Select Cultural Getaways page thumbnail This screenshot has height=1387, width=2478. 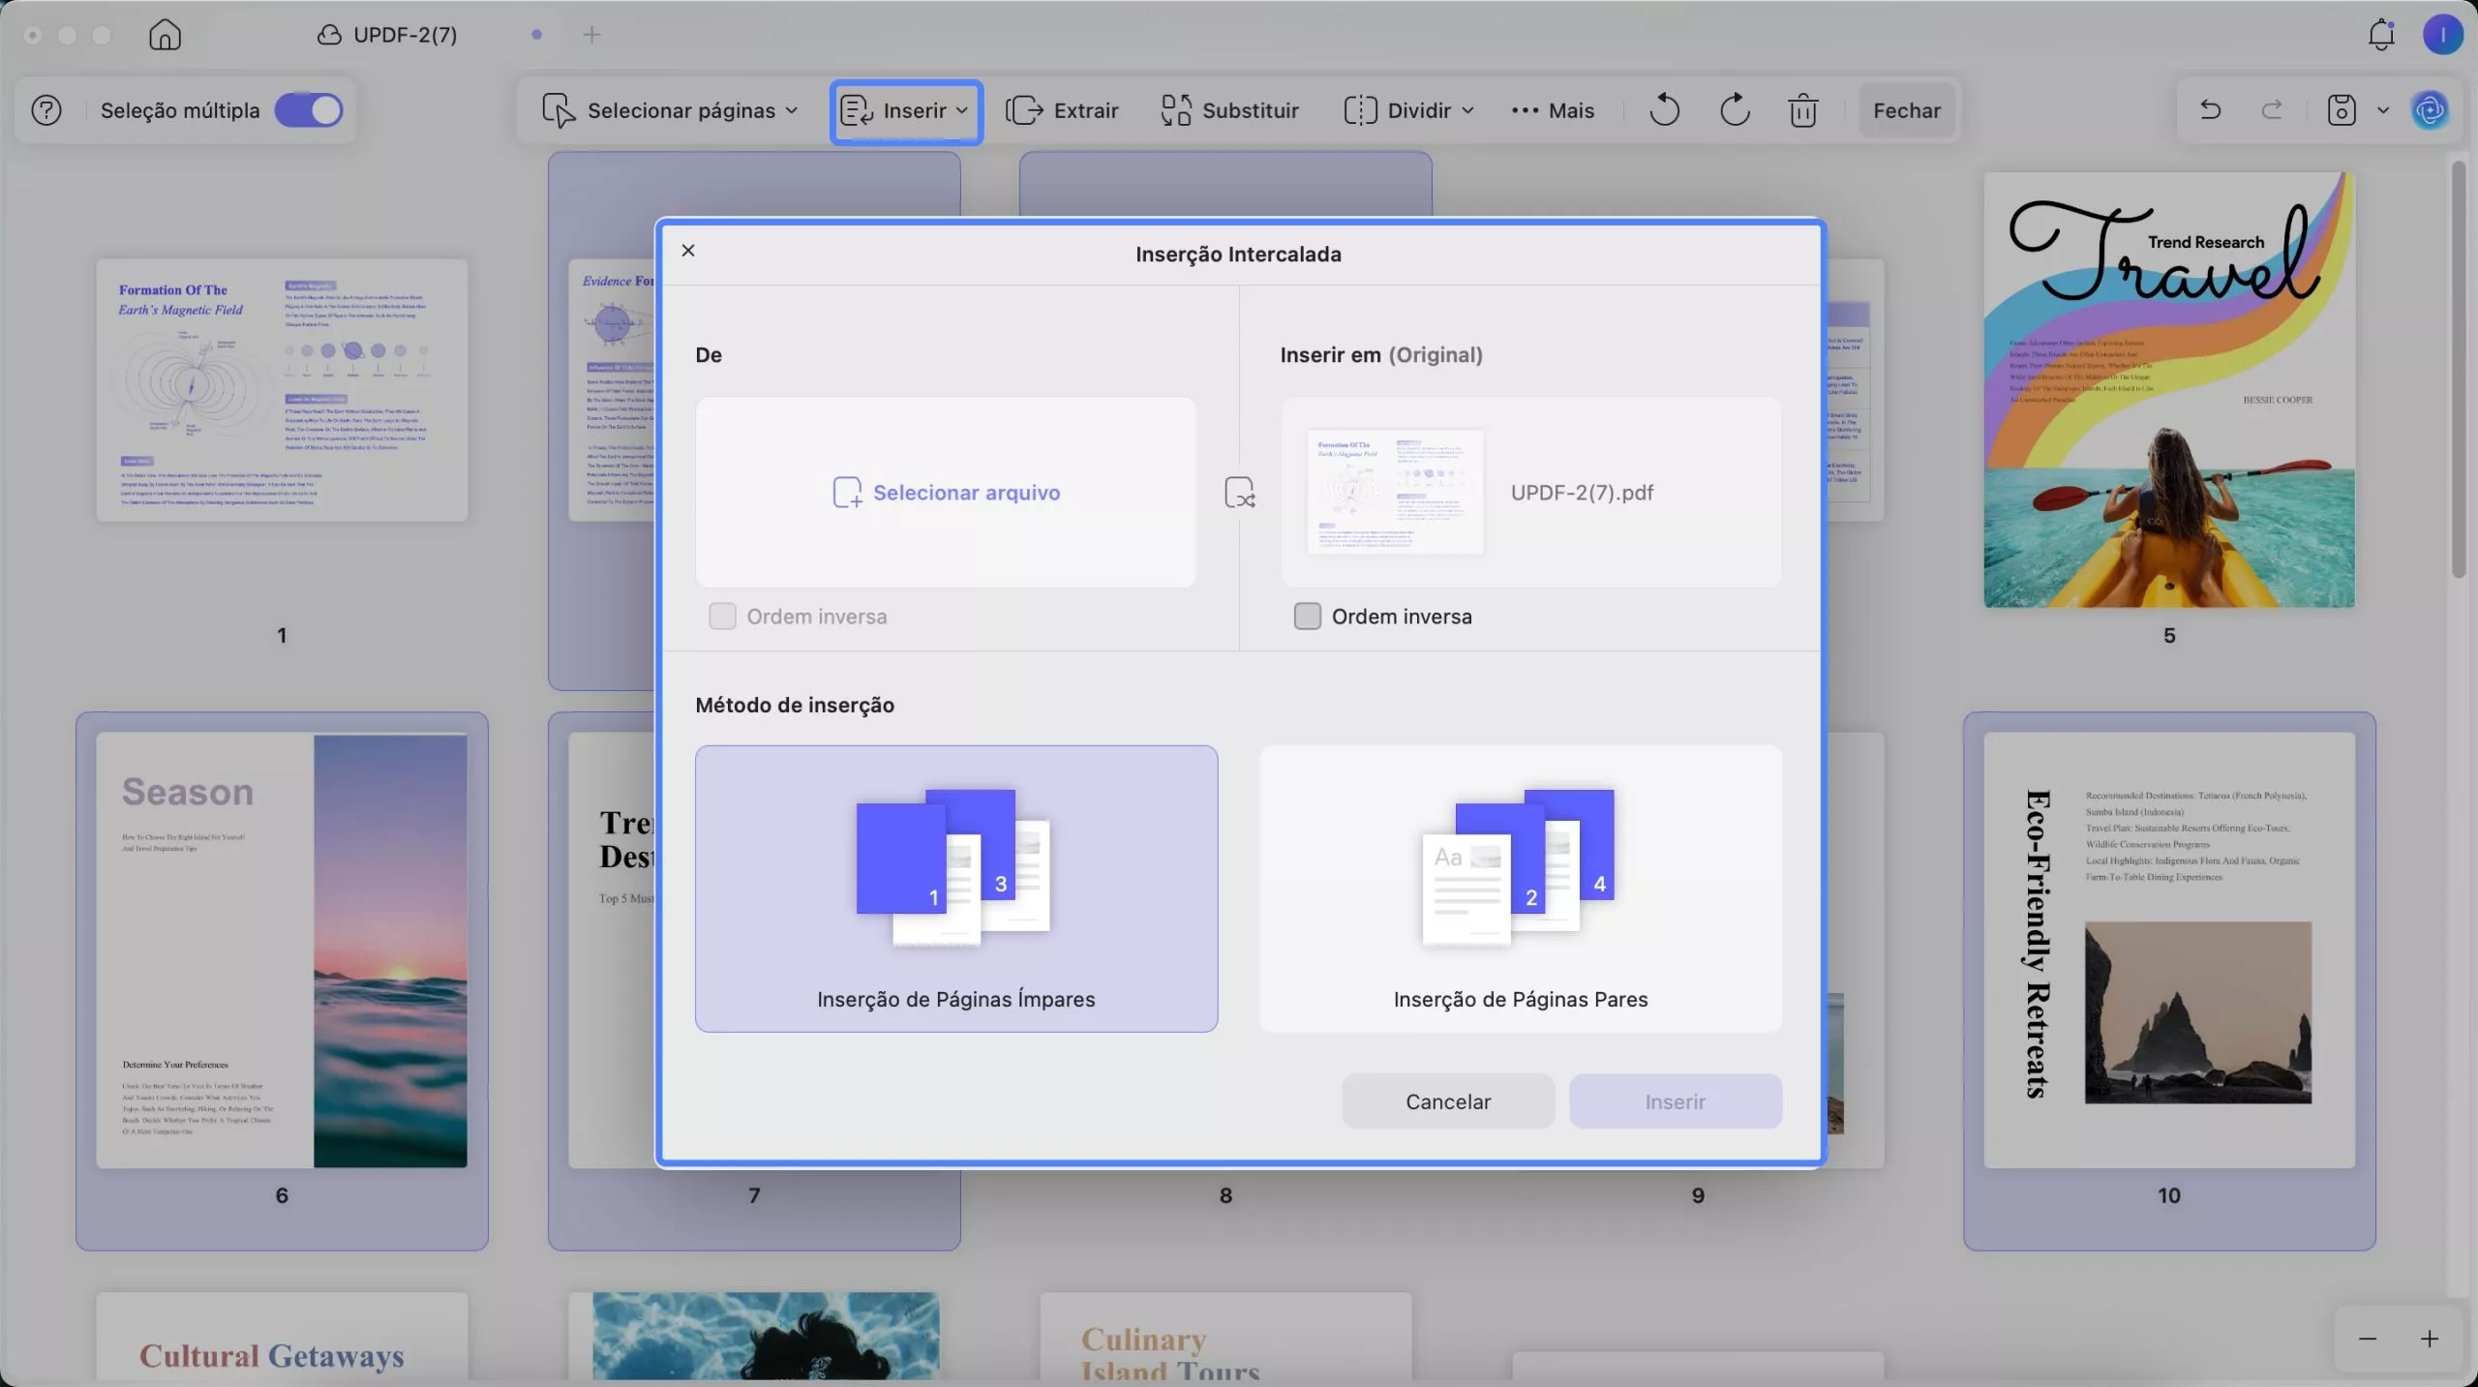[282, 1337]
